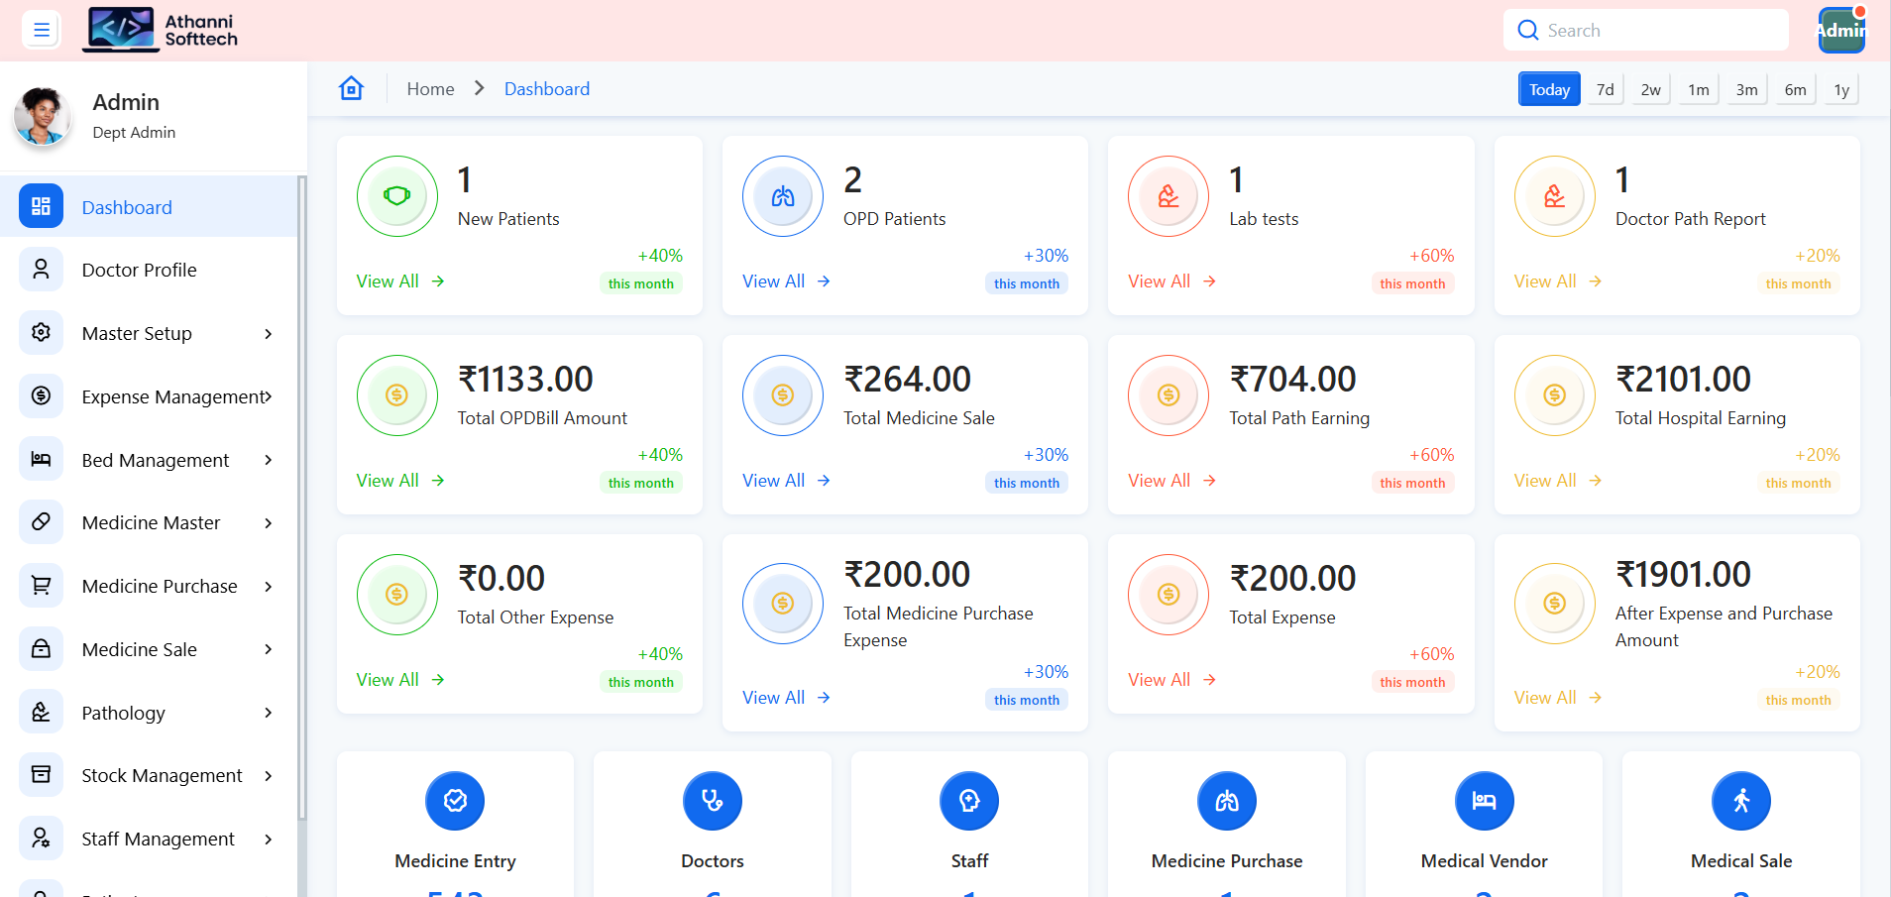Open the Doctors shortcut icon
Viewport: 1891px width, 897px height.
[712, 801]
